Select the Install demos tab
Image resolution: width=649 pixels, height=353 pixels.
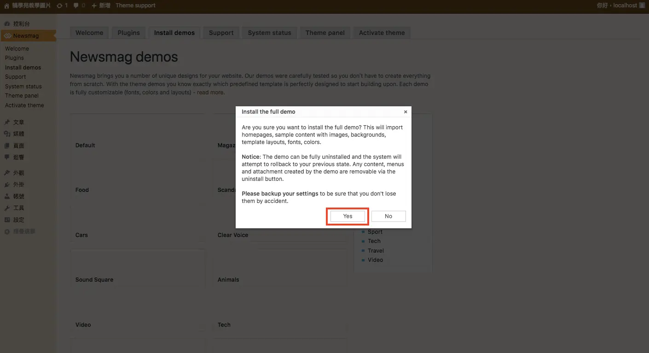click(174, 33)
